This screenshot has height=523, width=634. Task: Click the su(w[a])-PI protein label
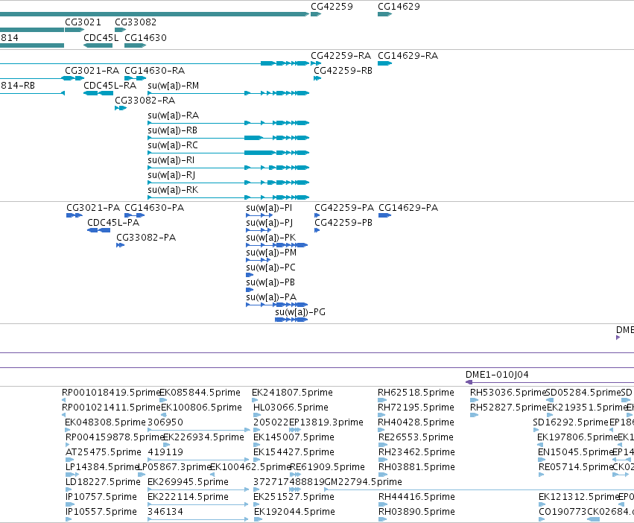tap(269, 208)
